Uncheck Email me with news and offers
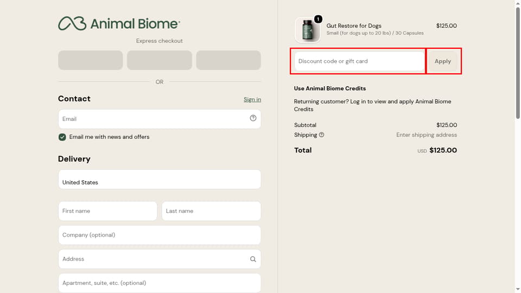This screenshot has width=521, height=293. click(62, 137)
